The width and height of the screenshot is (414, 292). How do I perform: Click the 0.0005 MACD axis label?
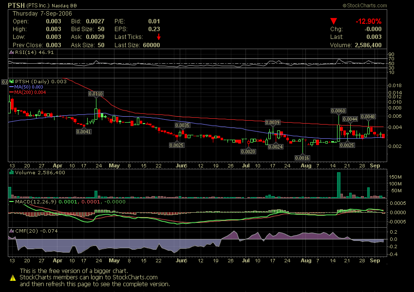[397, 203]
